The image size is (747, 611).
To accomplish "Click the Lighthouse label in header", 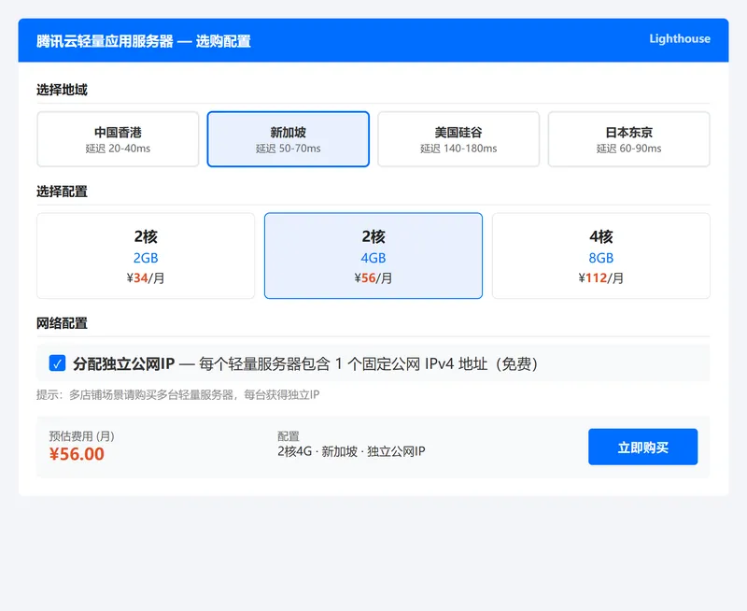I will (680, 38).
